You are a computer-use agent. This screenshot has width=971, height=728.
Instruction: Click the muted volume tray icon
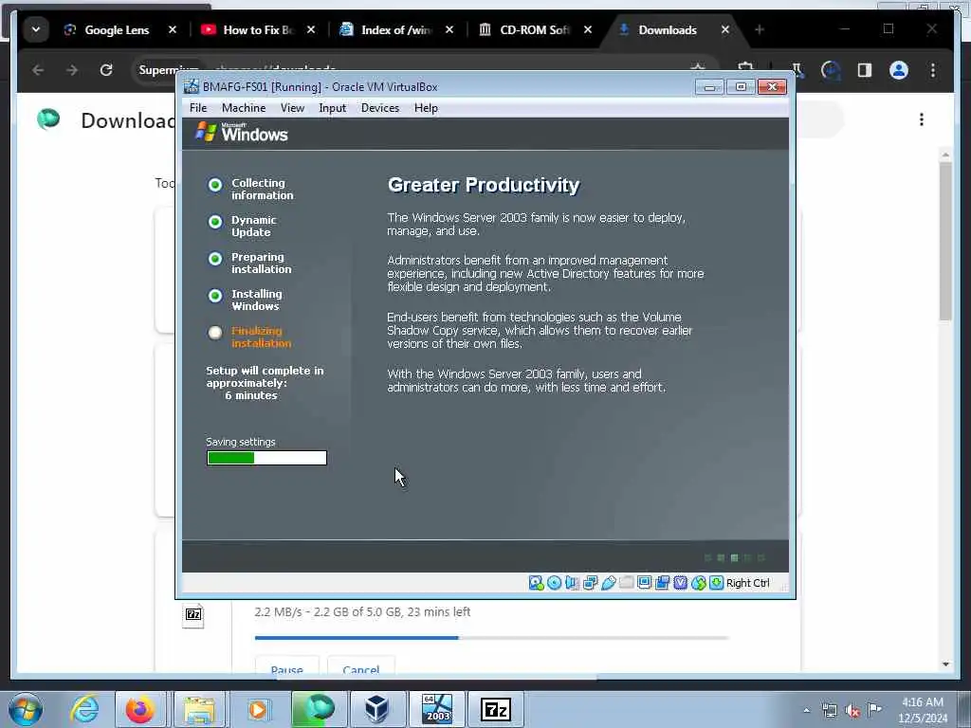852,711
